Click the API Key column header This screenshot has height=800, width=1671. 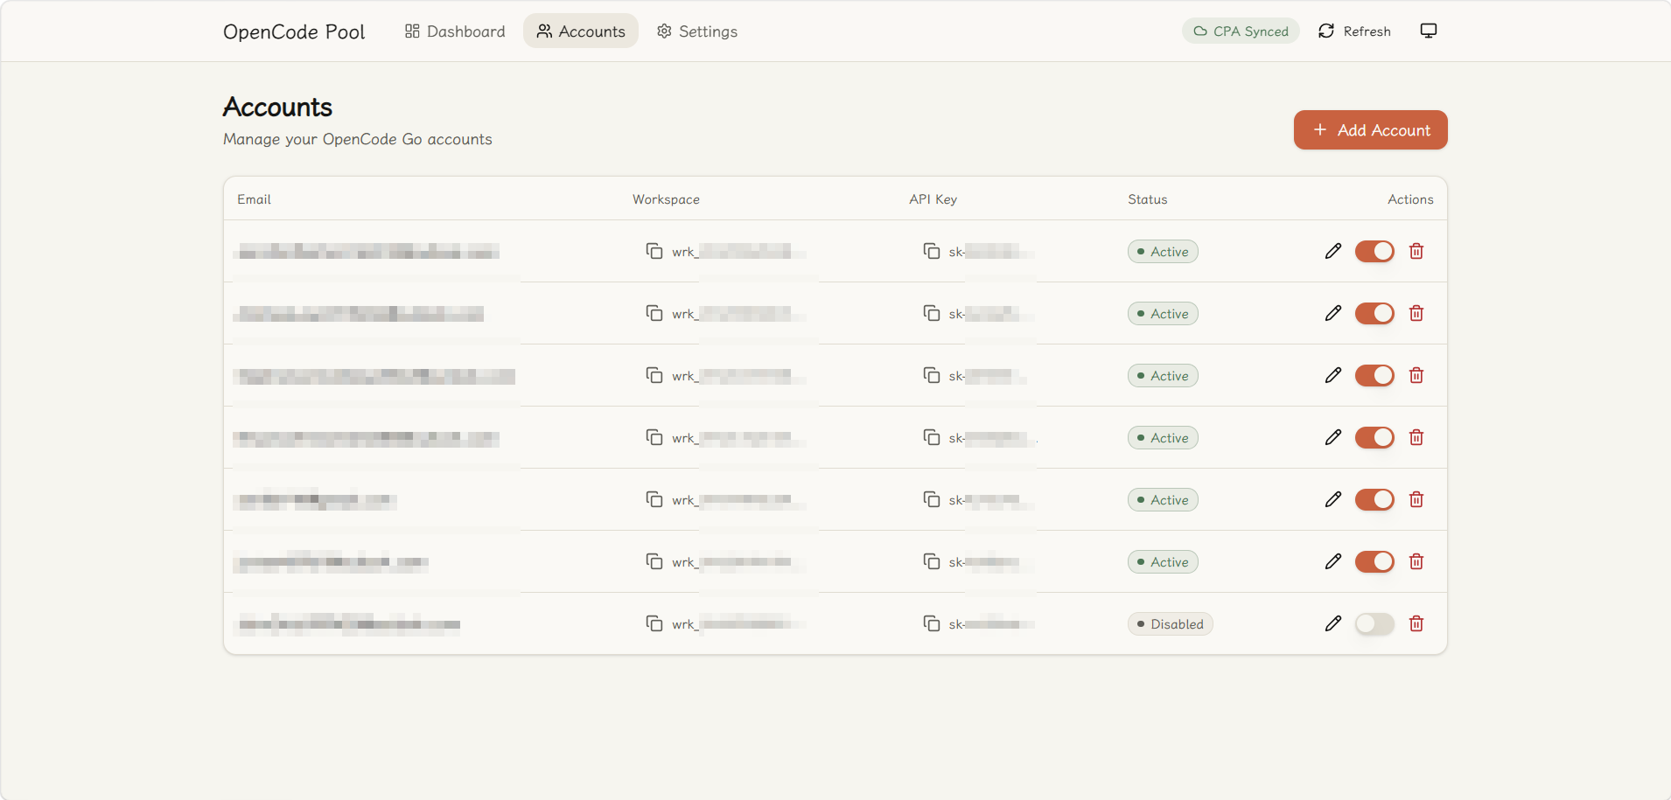(x=933, y=199)
